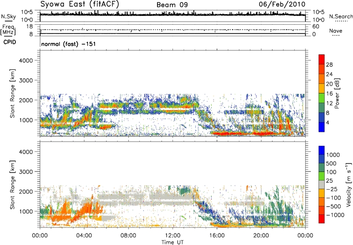Click the "Nave" legend label
Image resolution: width=353 pixels, height=245 pixels.
(336, 31)
